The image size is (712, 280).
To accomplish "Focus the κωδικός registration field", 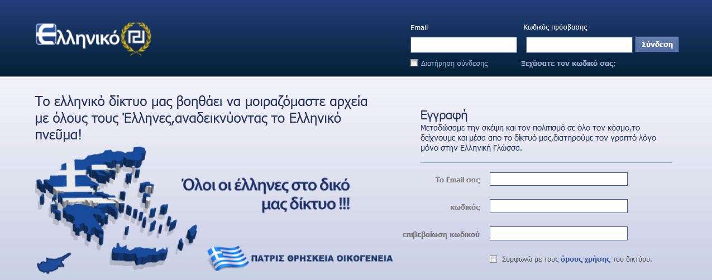I will (558, 206).
